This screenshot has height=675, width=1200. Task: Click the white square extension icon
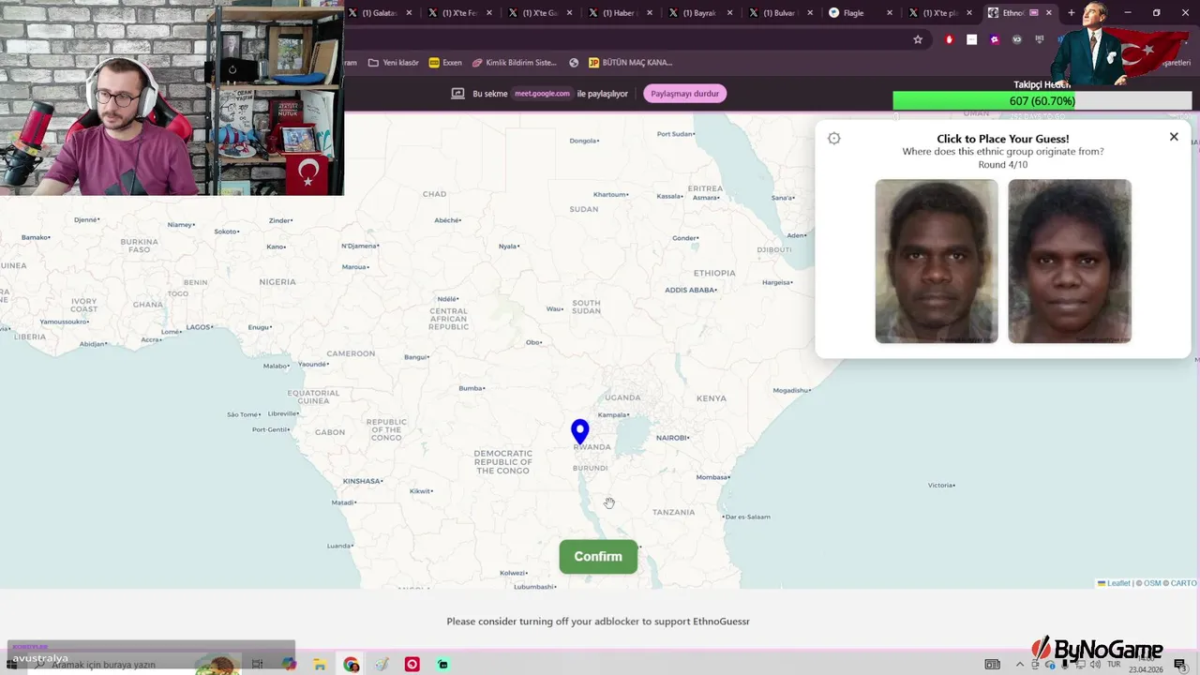(x=971, y=39)
